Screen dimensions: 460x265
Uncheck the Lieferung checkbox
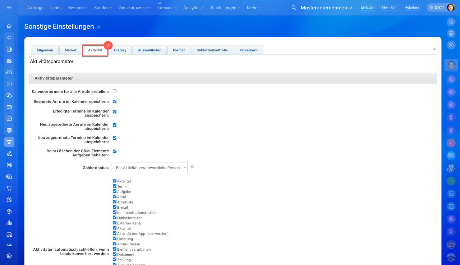pyautogui.click(x=115, y=238)
